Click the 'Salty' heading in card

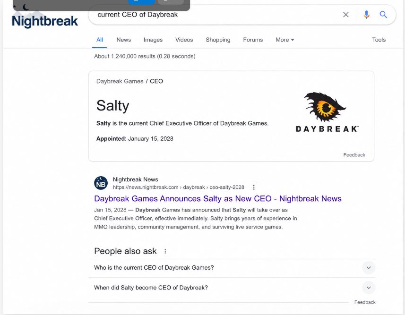(x=112, y=106)
